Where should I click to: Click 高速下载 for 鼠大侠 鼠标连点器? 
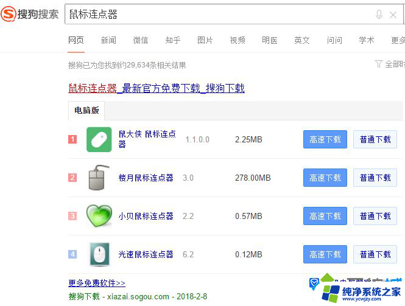[x=325, y=139]
